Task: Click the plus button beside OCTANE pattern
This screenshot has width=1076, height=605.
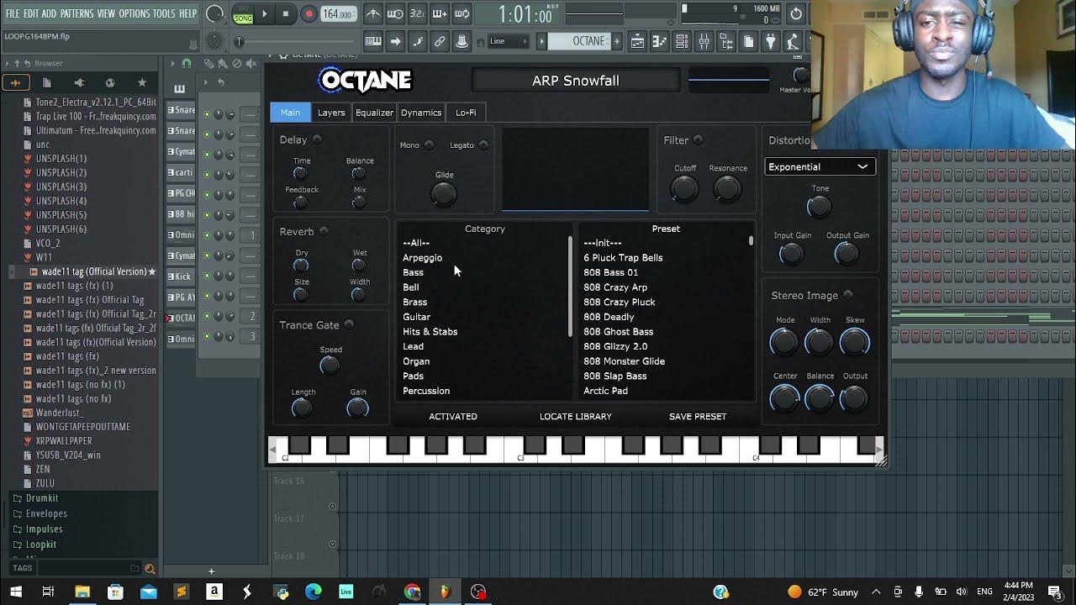Action: click(x=616, y=41)
